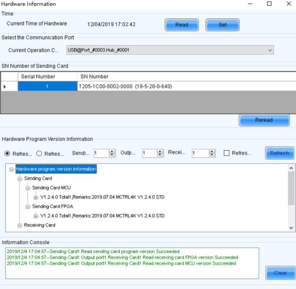
Task: Click the Reread SN number button
Action: click(x=264, y=120)
